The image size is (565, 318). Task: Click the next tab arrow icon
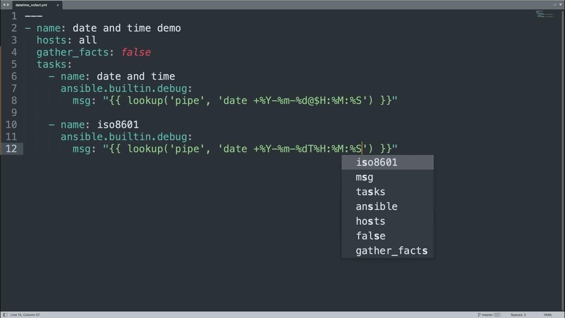point(8,5)
